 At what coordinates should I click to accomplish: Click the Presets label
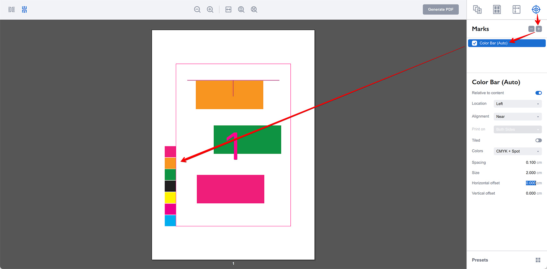[480, 260]
